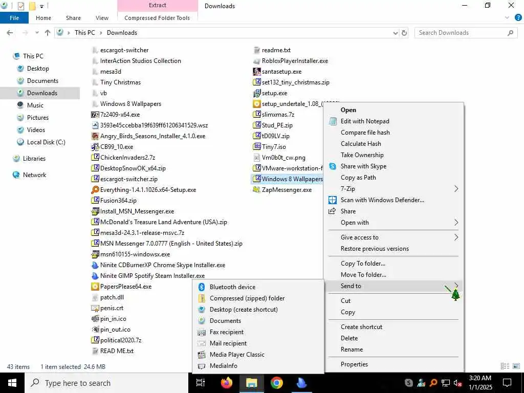Open the notification center icon
Viewport: 524px width, 393px height.
coord(507,383)
